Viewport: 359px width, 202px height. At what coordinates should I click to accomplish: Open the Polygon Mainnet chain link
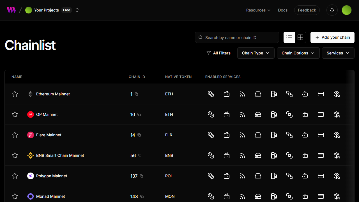(52, 176)
